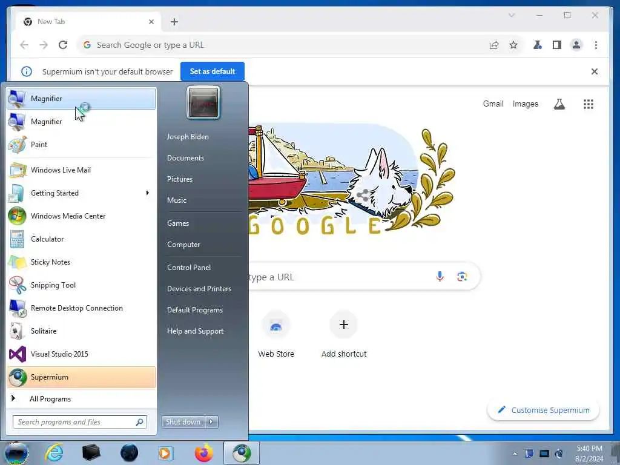Viewport: 620px width, 465px height.
Task: Click the share page icon
Action: coord(494,45)
